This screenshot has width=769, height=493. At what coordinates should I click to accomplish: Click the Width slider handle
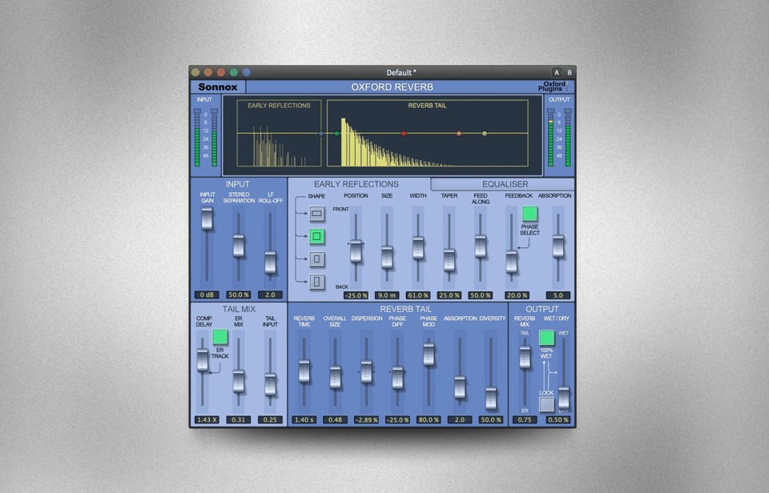[418, 247]
